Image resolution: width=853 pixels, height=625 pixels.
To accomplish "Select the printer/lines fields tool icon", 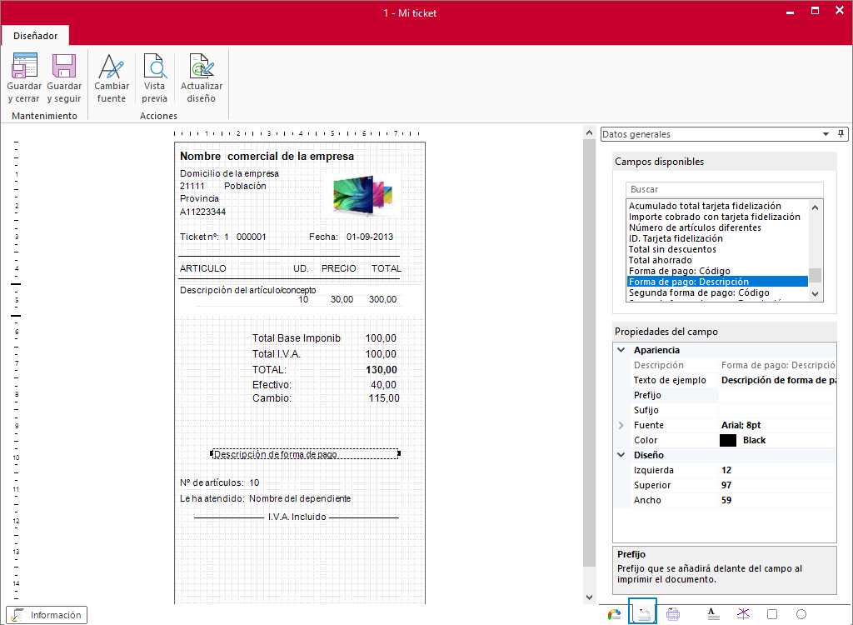I will pyautogui.click(x=672, y=615).
